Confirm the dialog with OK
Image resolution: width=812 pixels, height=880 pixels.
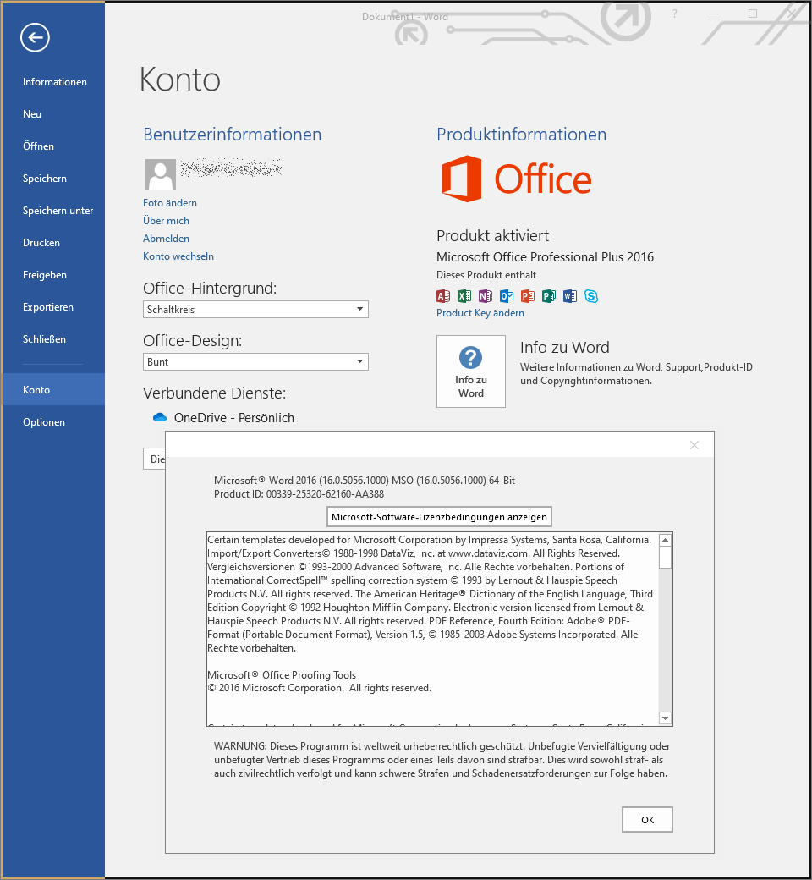(x=647, y=820)
